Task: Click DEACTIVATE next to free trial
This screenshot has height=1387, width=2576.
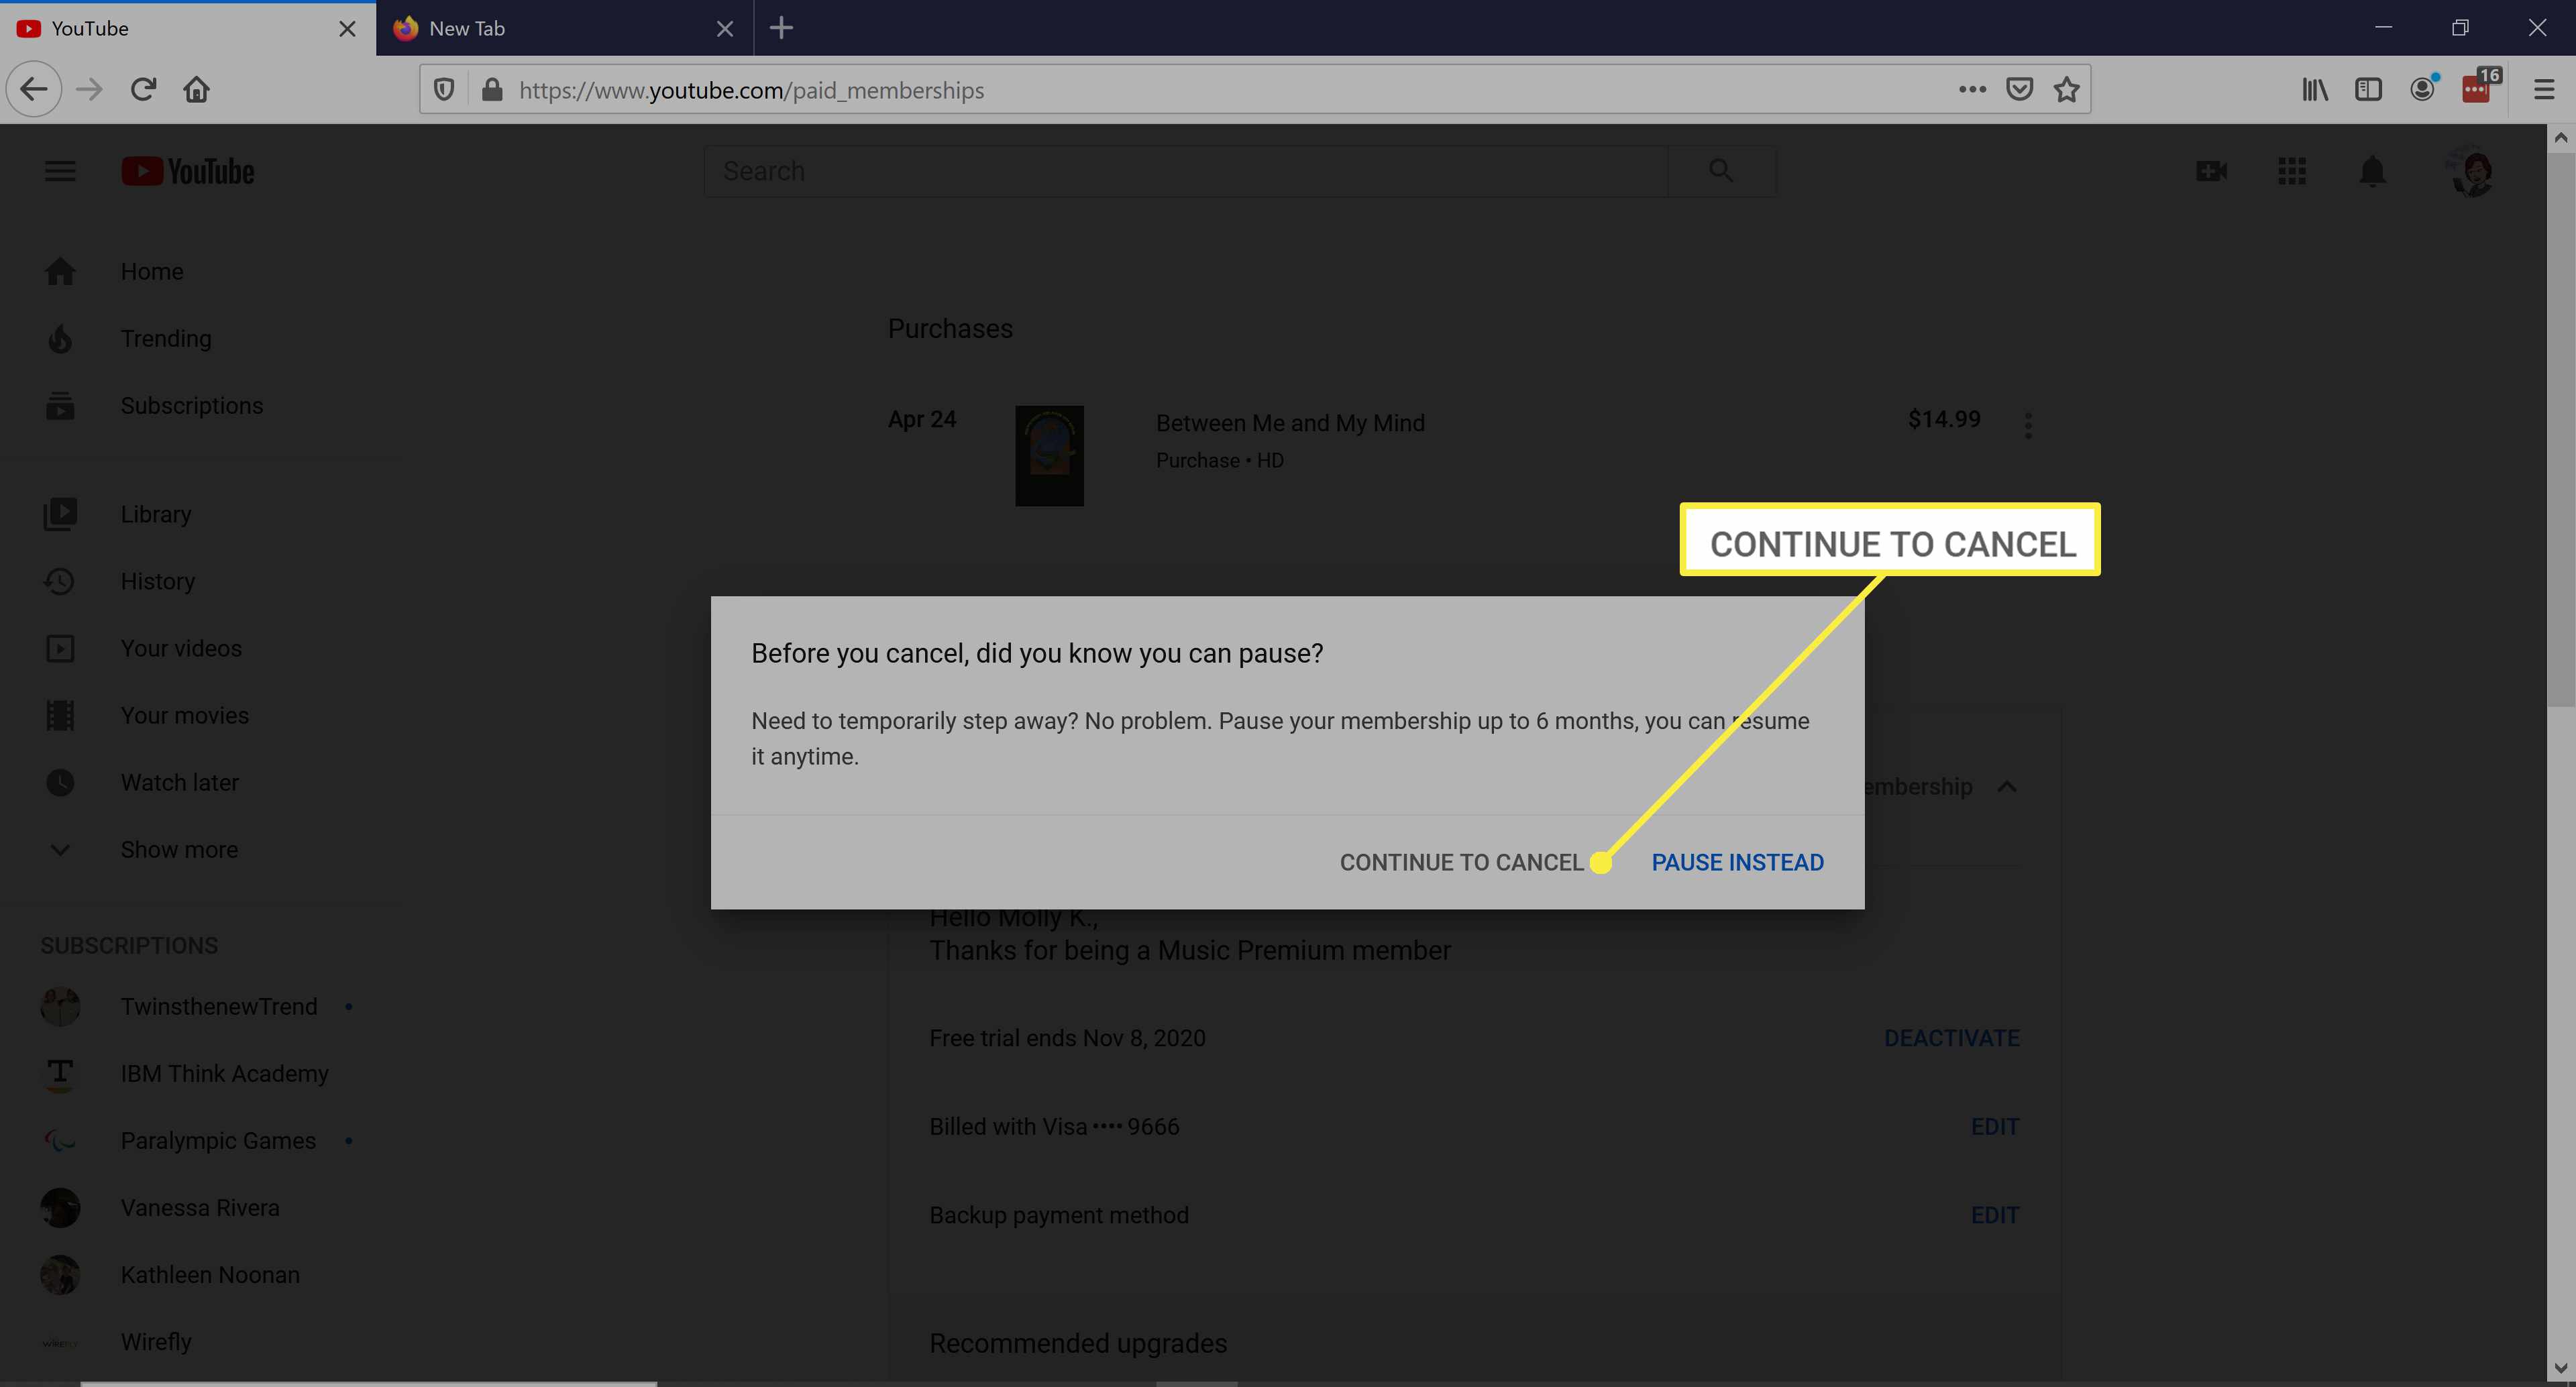Action: tap(1951, 1038)
